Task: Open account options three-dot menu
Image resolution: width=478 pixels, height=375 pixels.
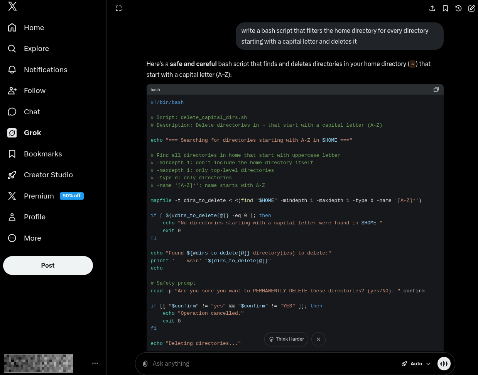Action: (95, 363)
